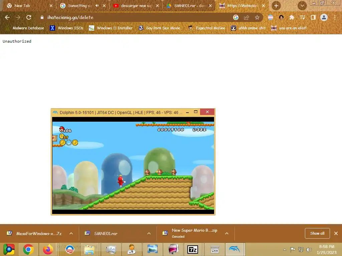
Task: Reload the ihatecianig.ga page
Action: (29, 17)
